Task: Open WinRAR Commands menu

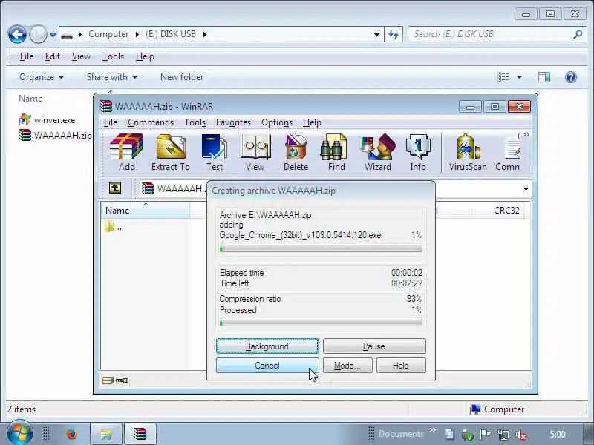Action: [151, 122]
